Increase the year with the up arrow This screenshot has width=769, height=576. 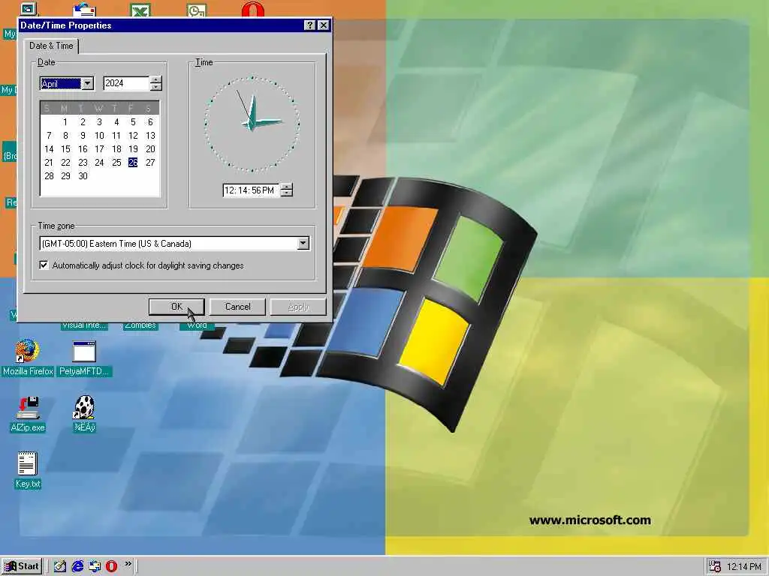coord(155,79)
